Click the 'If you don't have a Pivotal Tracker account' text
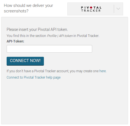130x126 pixels. coord(38,71)
